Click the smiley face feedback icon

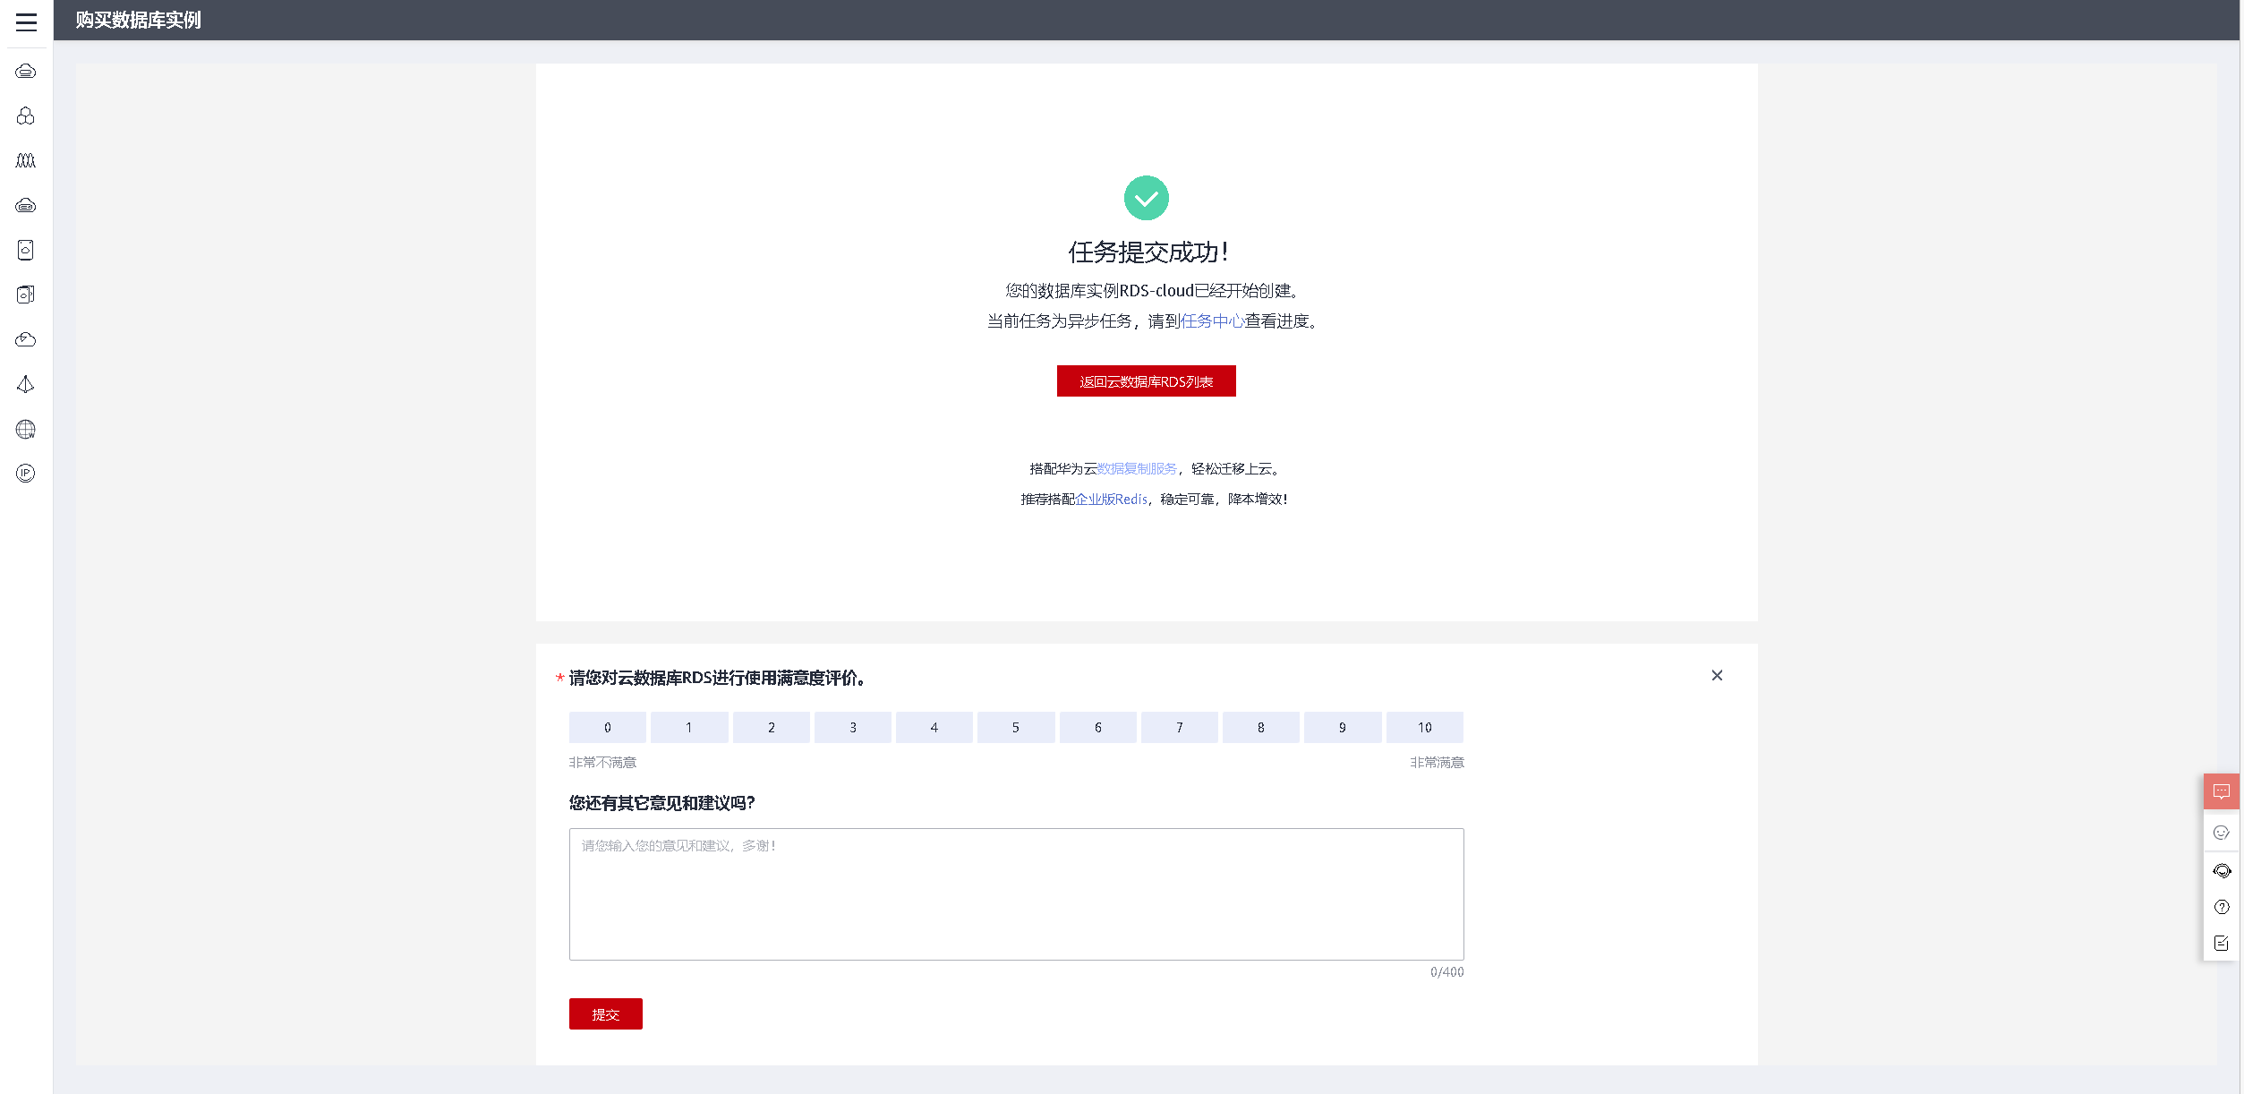pos(2221,833)
